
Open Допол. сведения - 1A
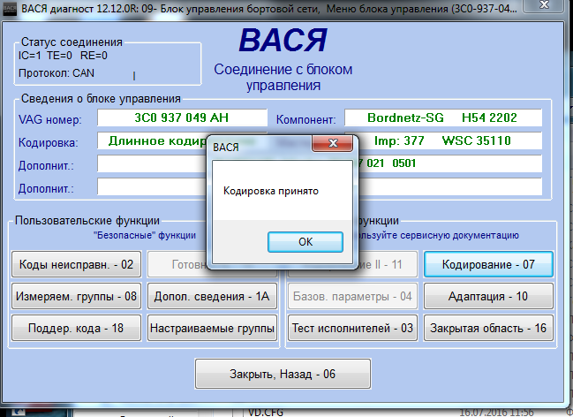click(x=212, y=296)
